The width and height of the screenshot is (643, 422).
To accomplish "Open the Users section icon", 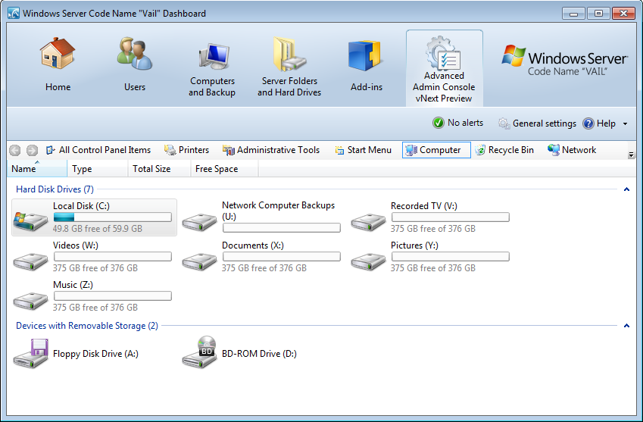I will (135, 53).
